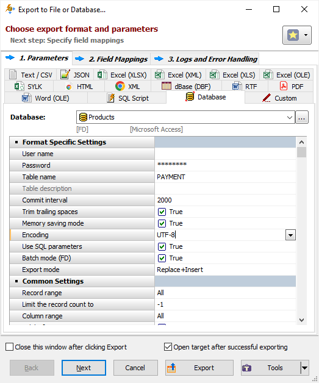
Task: Open the Tools dropdown arrow
Action: pos(305,368)
